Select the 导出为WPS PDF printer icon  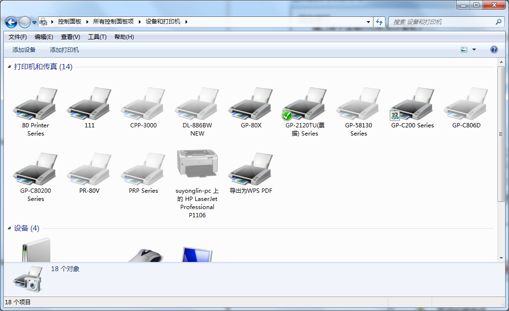tap(251, 169)
